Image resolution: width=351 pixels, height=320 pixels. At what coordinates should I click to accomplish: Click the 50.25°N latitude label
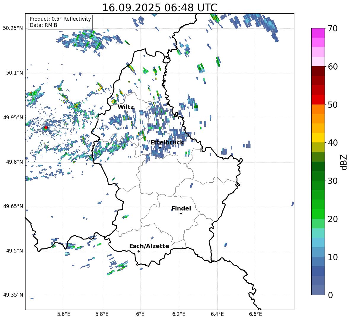coord(13,28)
